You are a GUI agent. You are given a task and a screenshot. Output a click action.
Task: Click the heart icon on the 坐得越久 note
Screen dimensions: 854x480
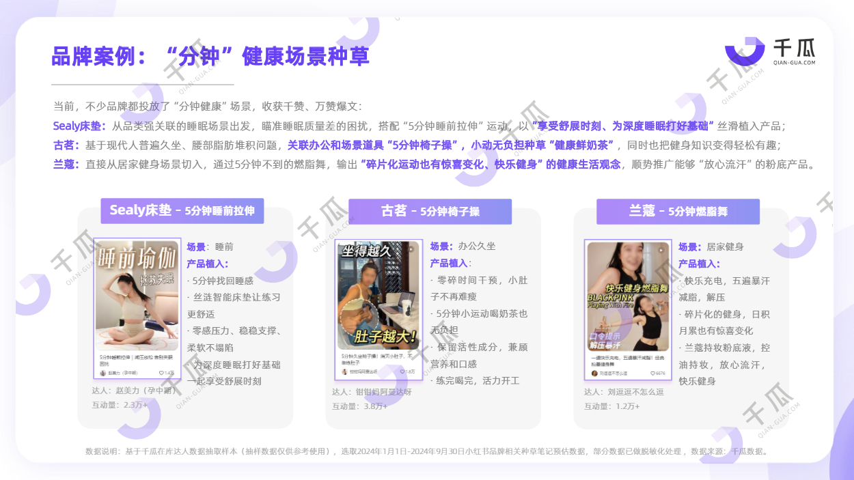(401, 371)
